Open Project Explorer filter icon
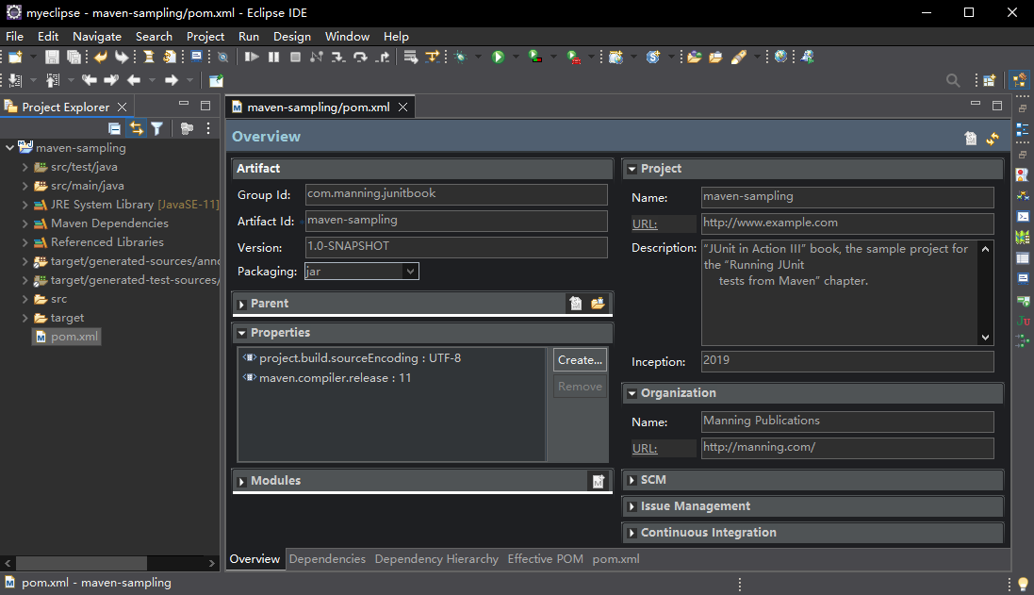The height and width of the screenshot is (595, 1034). click(x=157, y=128)
